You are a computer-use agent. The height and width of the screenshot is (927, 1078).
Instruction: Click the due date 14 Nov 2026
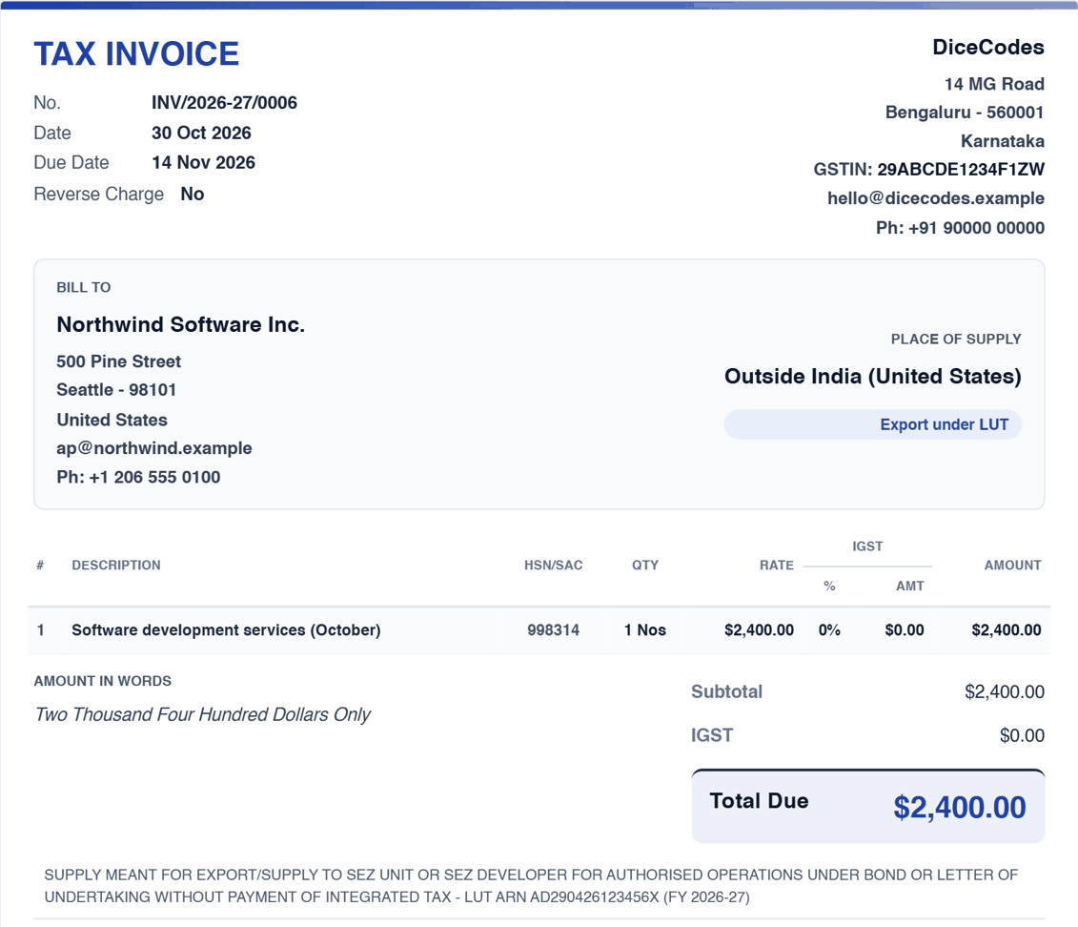coord(204,162)
